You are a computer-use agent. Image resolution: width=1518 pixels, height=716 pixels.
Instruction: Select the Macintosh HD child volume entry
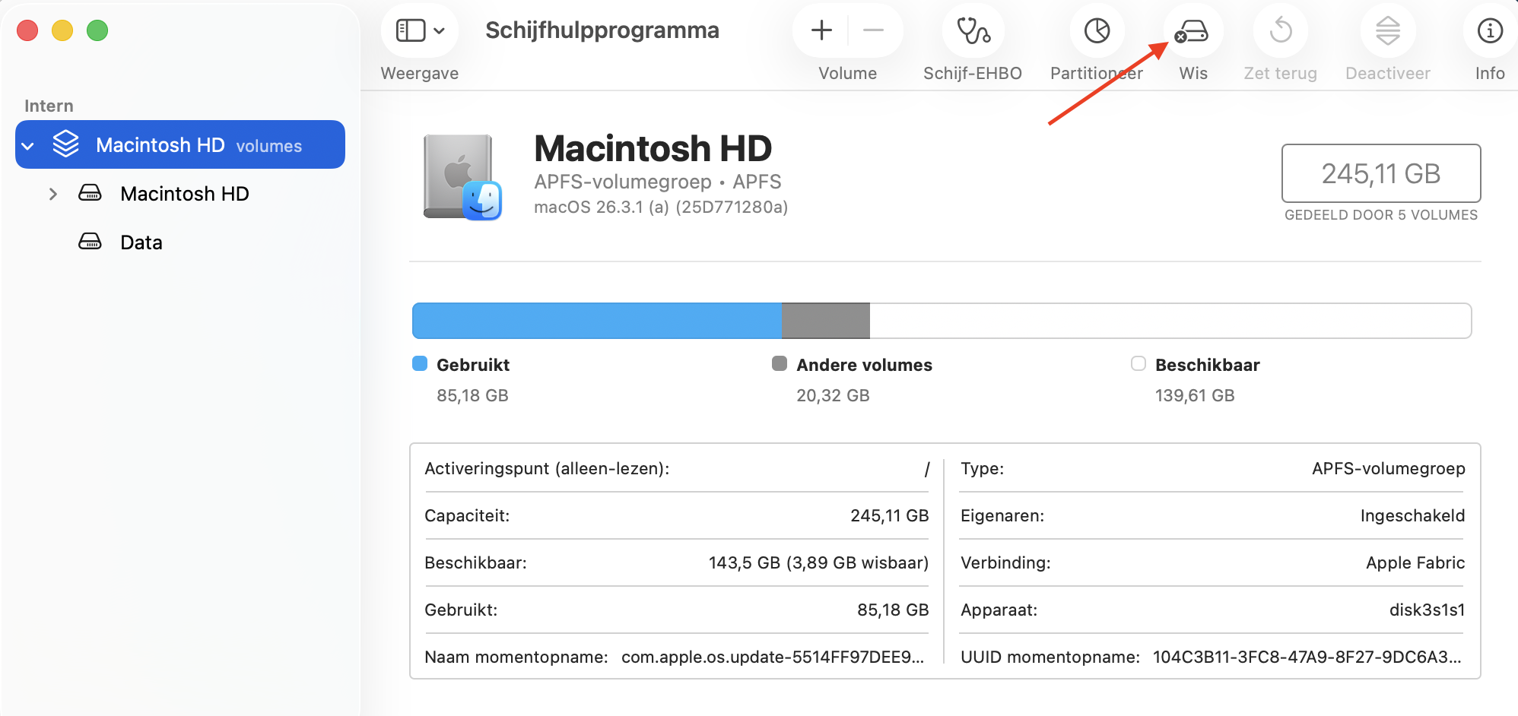pyautogui.click(x=185, y=194)
